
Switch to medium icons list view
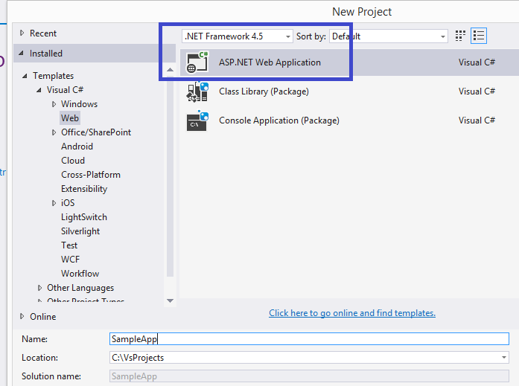point(479,36)
